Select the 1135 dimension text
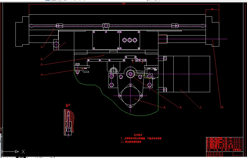The height and width of the screenshot is (158, 247). [123, 3]
